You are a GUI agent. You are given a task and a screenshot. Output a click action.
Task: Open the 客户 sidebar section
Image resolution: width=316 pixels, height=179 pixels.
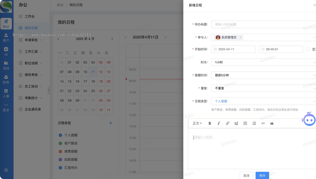6,38
